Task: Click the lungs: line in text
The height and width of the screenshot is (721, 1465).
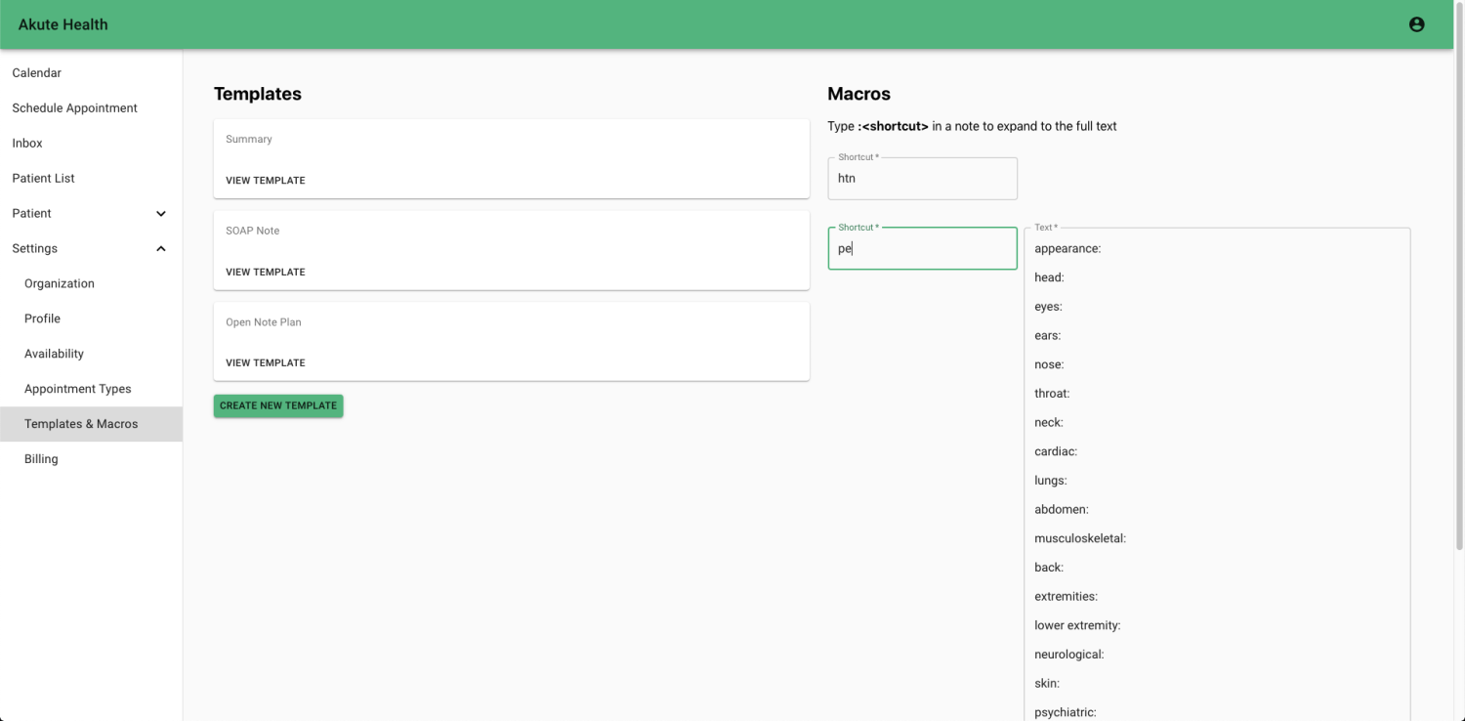Action: coord(1051,482)
